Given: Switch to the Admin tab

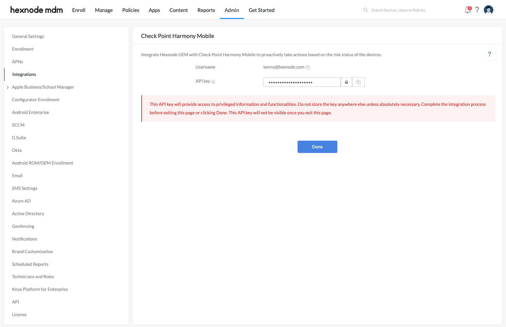Looking at the screenshot, I should [232, 10].
